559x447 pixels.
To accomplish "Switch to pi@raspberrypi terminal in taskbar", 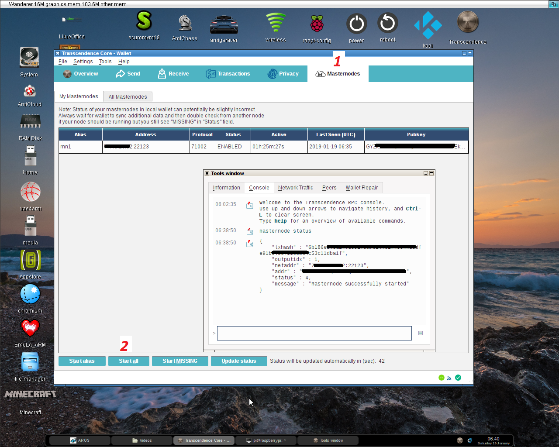I will tap(266, 440).
